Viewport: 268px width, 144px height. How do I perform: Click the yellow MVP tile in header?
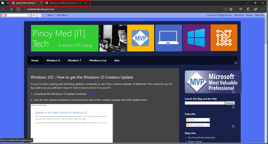click(141, 38)
